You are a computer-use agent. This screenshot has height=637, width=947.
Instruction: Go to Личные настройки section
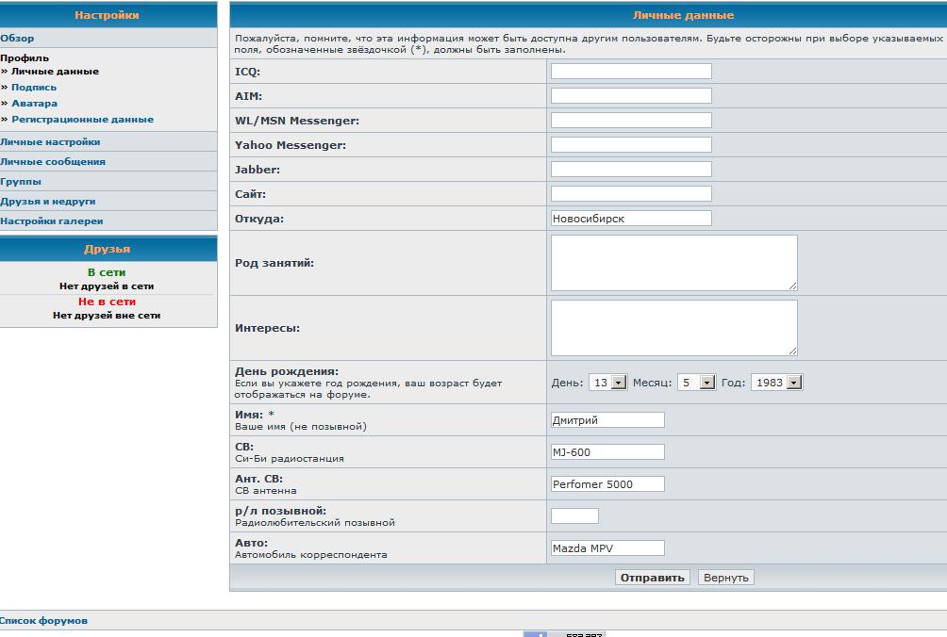[x=50, y=142]
